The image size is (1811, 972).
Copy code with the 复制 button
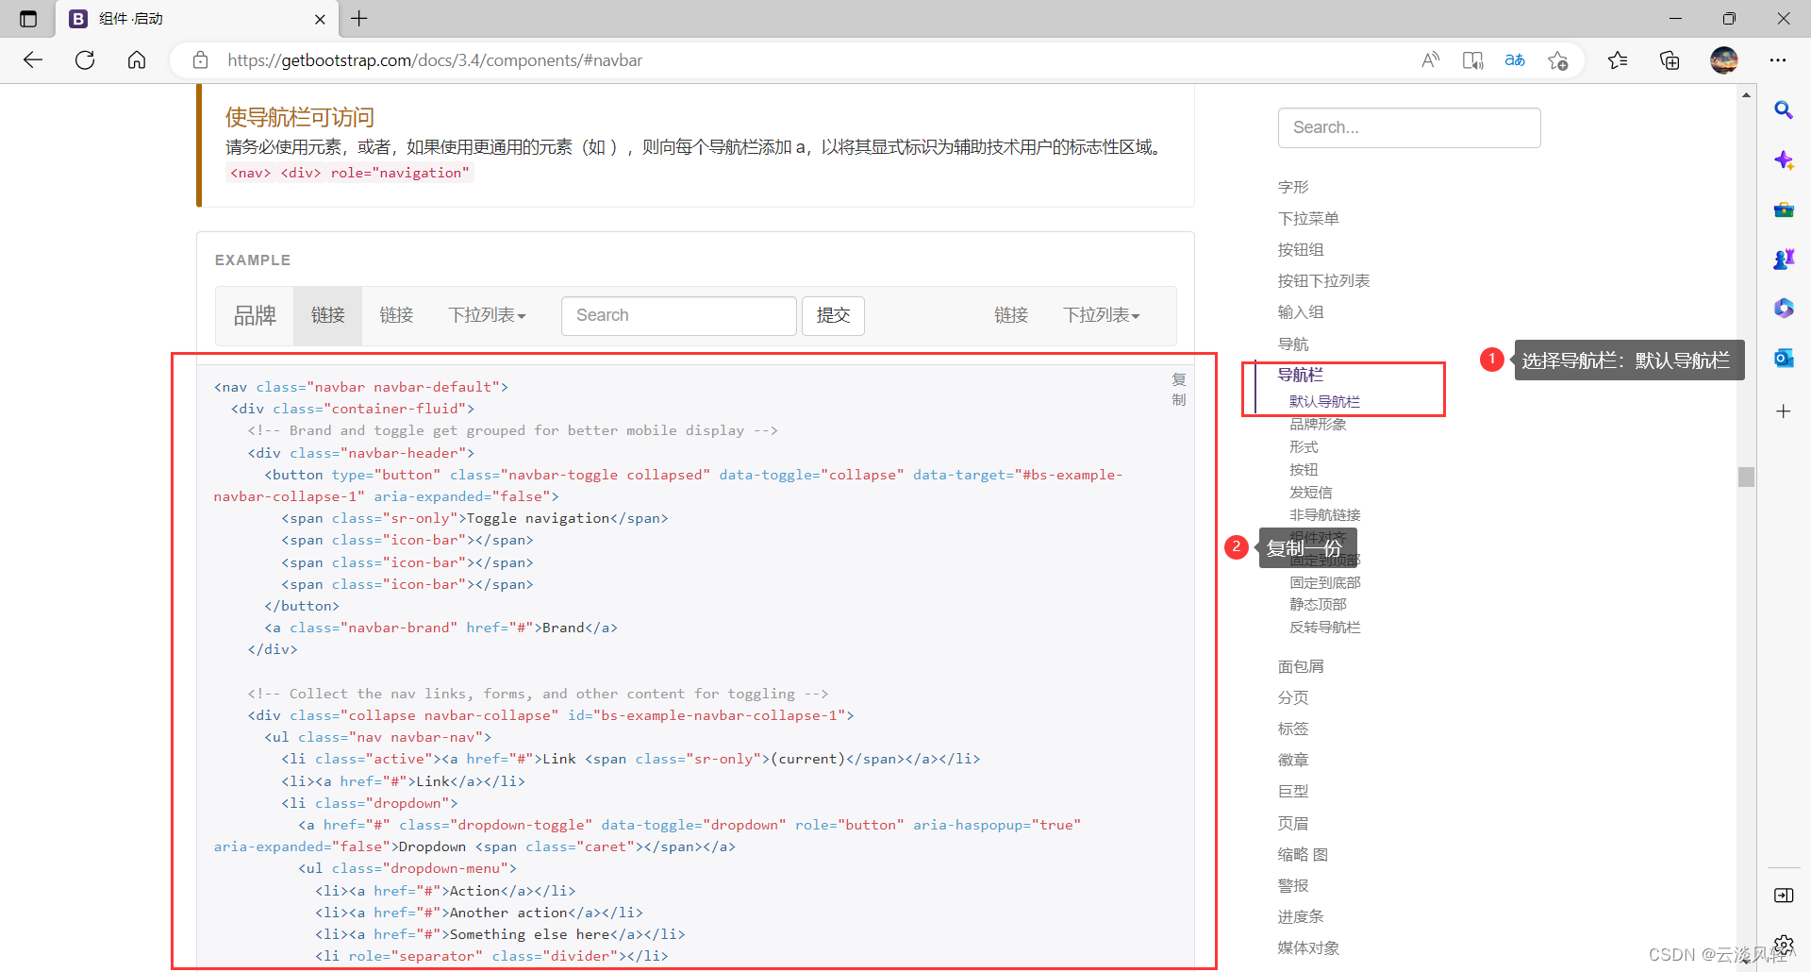tap(1179, 389)
